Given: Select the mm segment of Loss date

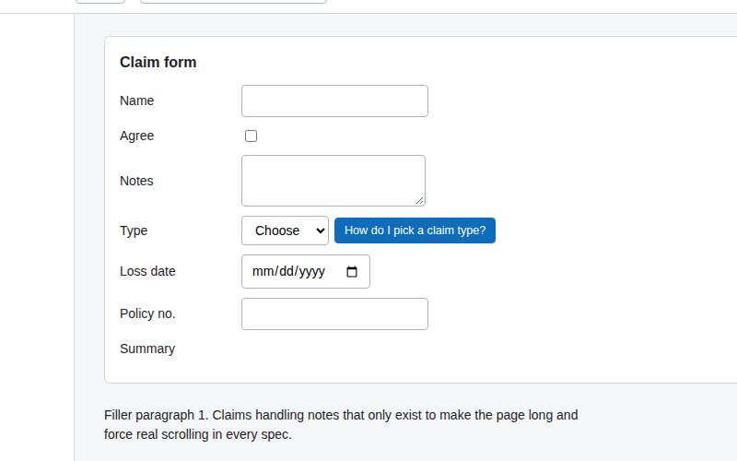Looking at the screenshot, I should pos(263,271).
